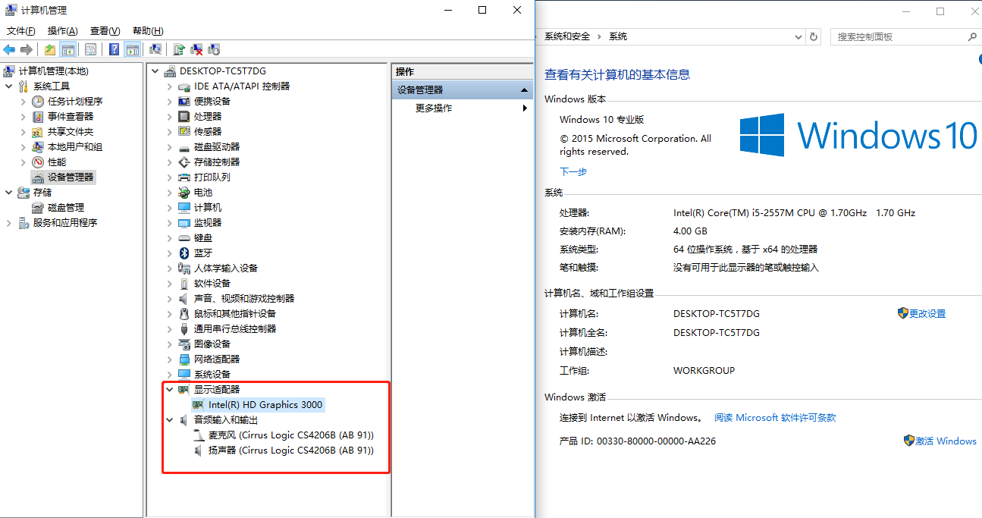Viewport: 982px width, 518px height.
Task: Click the blue Back arrow in toolbar
Action: click(x=9, y=50)
